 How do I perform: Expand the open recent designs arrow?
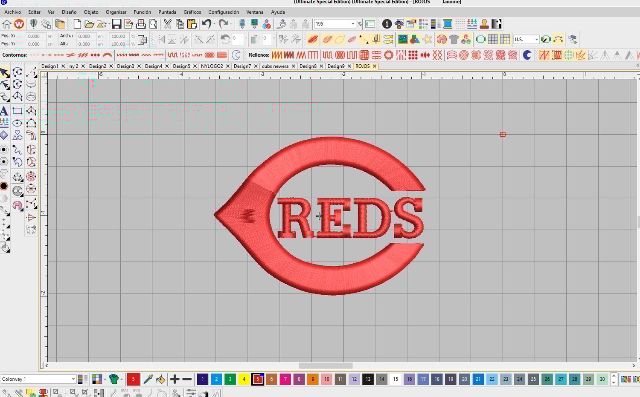(x=109, y=24)
